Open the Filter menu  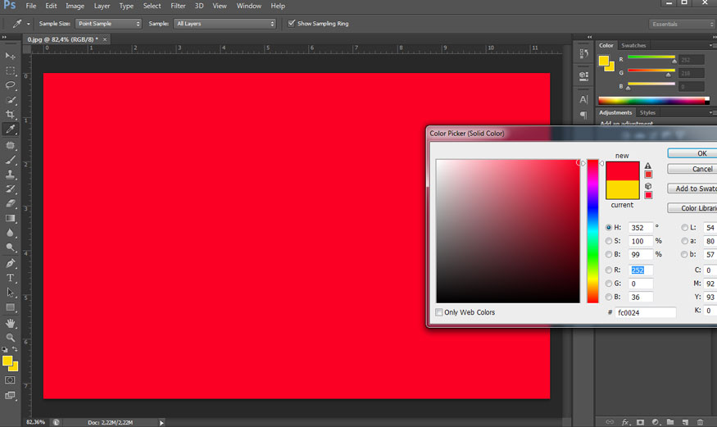(x=178, y=6)
